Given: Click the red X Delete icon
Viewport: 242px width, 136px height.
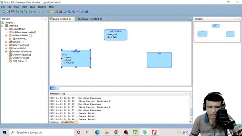Looking at the screenshot, I should pyautogui.click(x=60, y=12).
